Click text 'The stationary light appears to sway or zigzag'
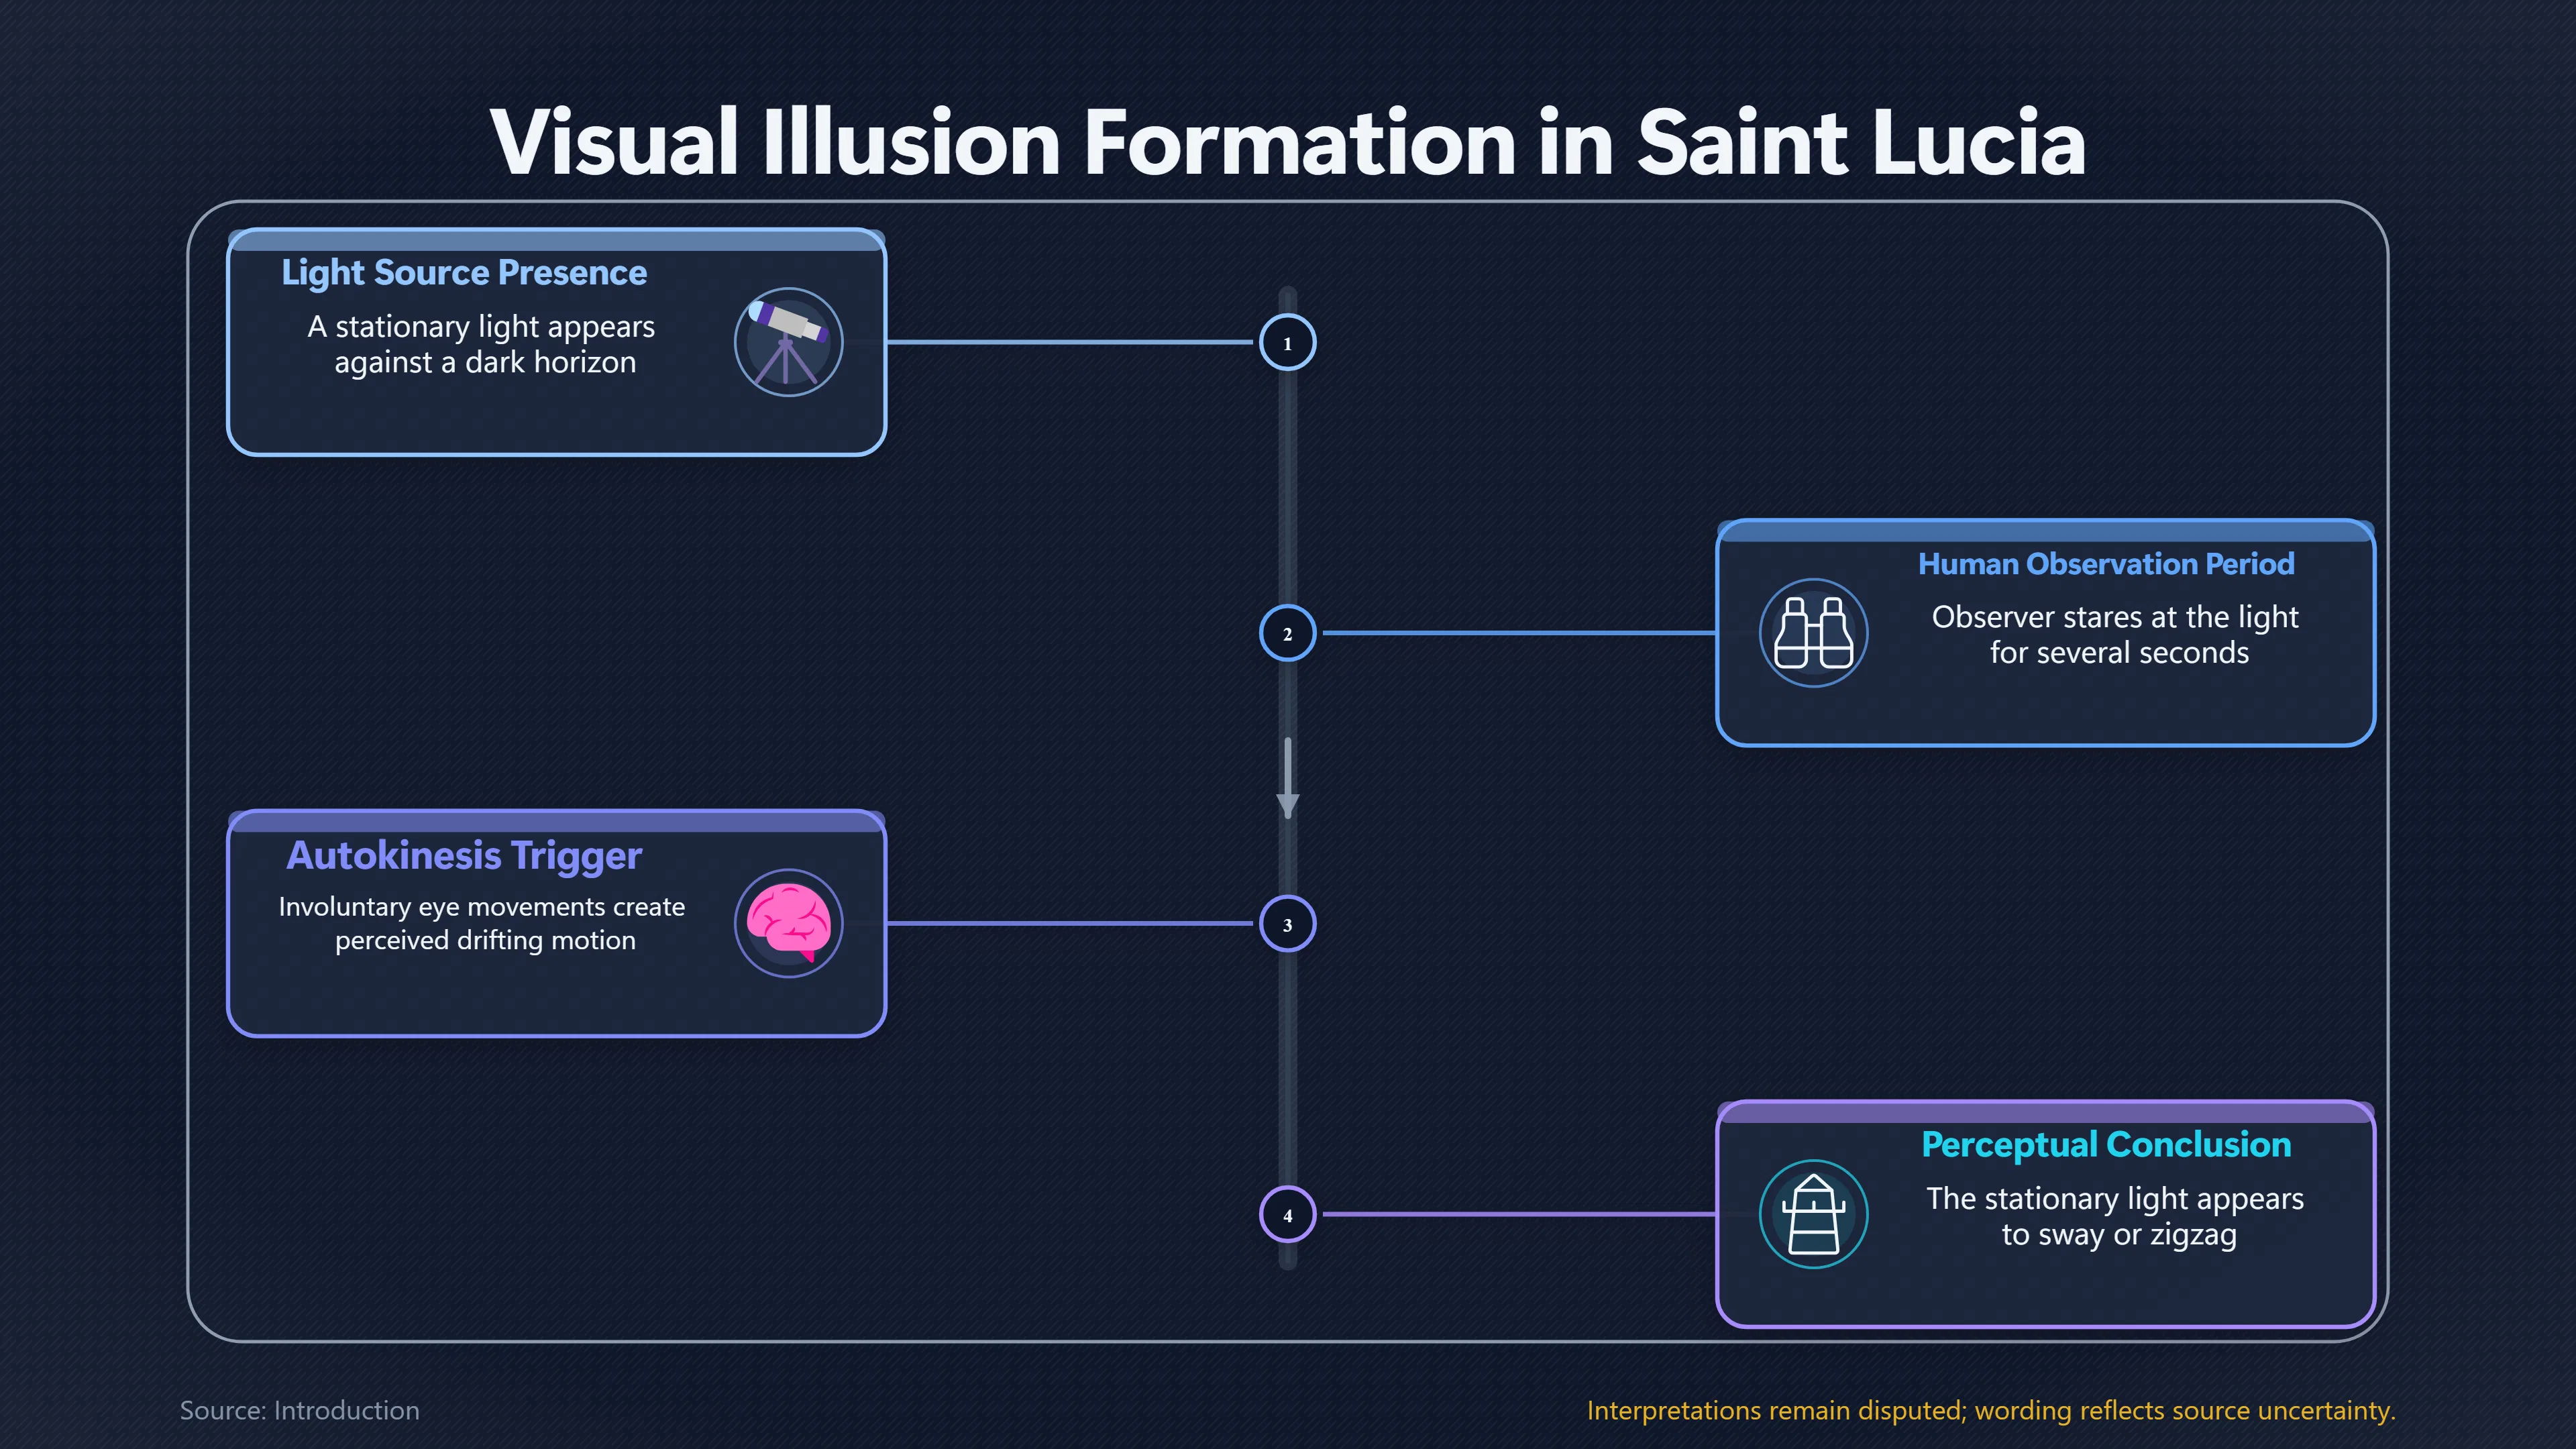 2116,1216
